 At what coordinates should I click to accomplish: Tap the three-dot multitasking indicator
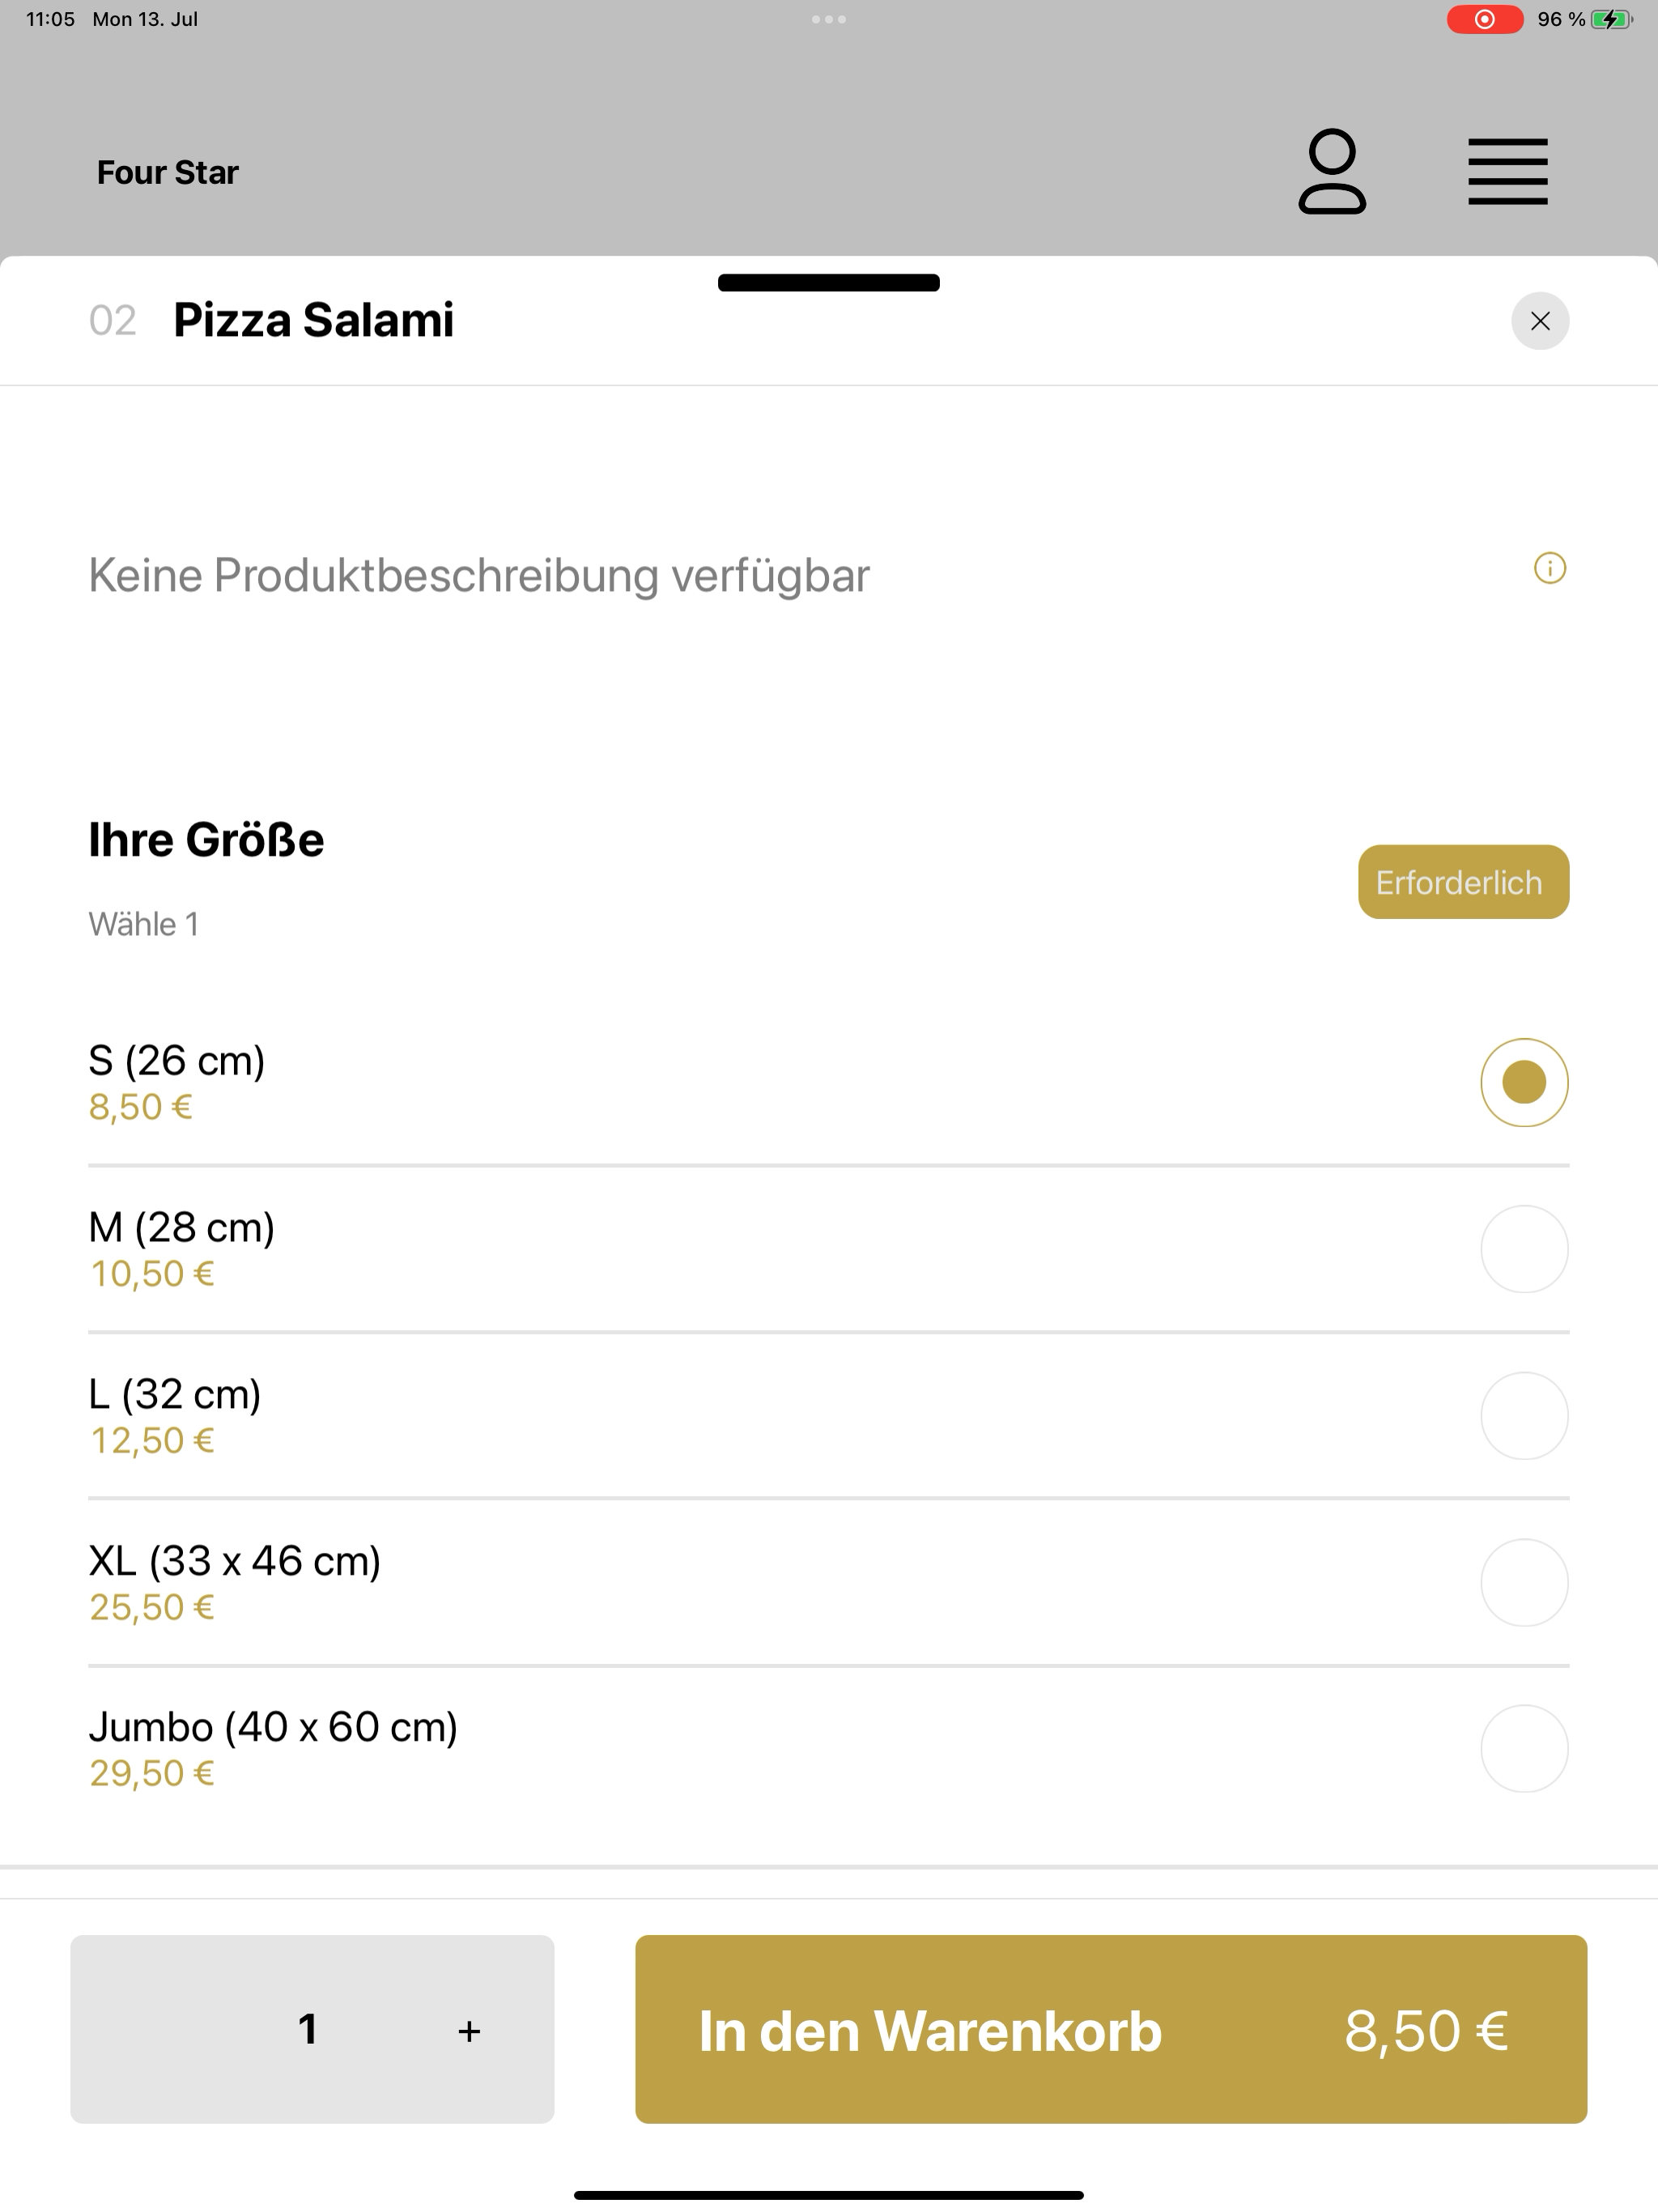tap(829, 19)
